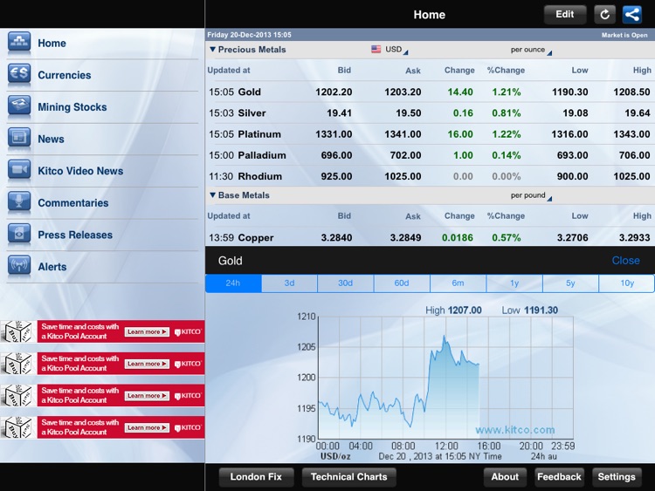Open the per ounce unit dropdown
Image resolution: width=655 pixels, height=491 pixels.
tap(530, 50)
